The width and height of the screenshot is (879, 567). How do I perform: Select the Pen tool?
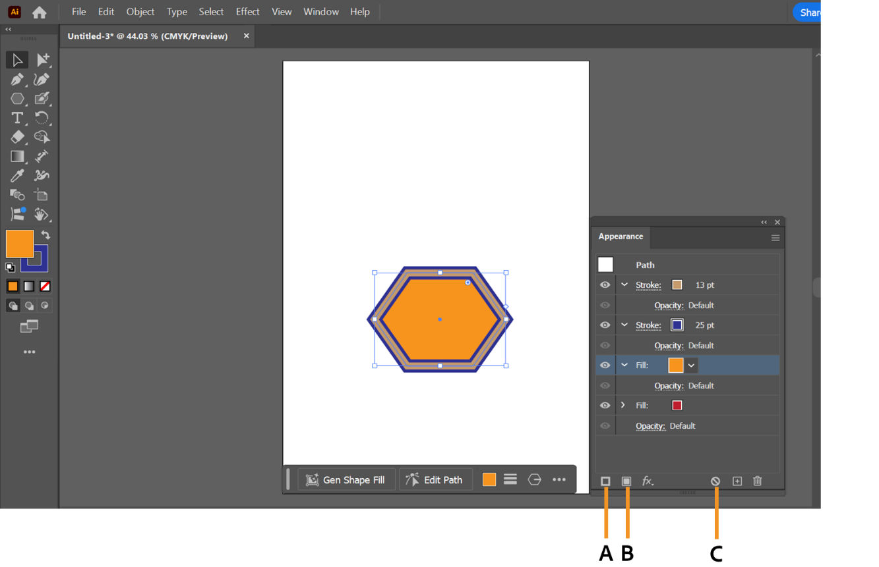[17, 79]
